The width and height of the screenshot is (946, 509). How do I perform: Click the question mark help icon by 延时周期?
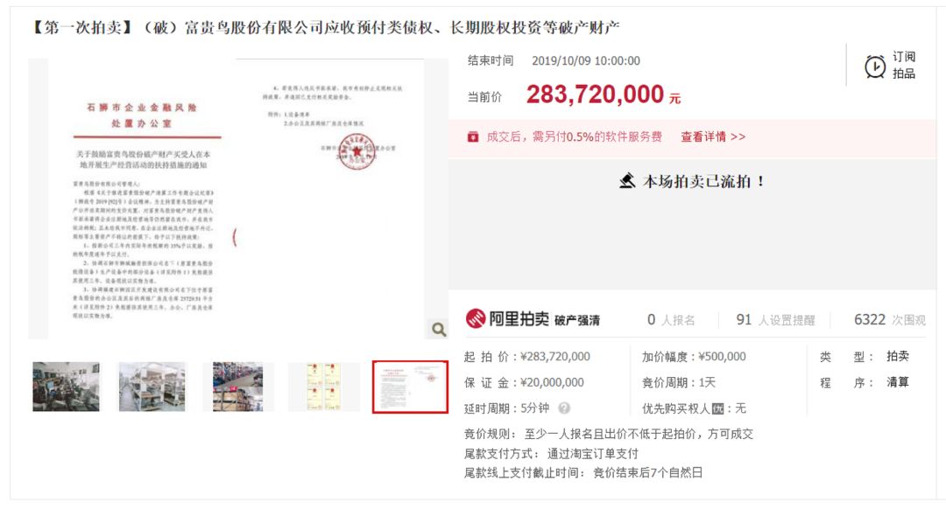coord(564,408)
